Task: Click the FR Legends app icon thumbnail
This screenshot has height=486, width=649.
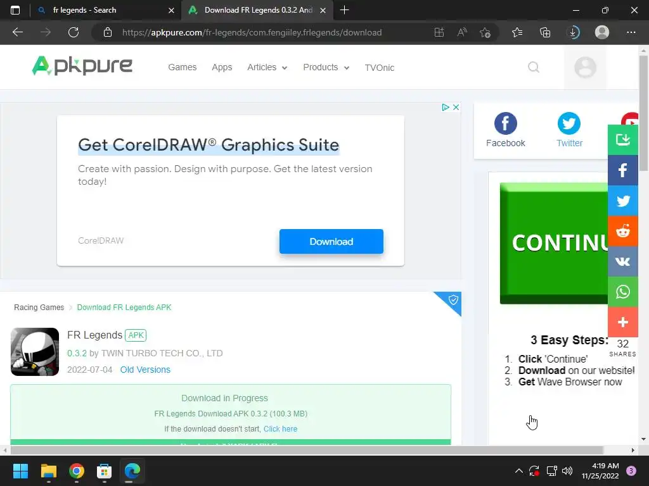Action: coord(35,352)
